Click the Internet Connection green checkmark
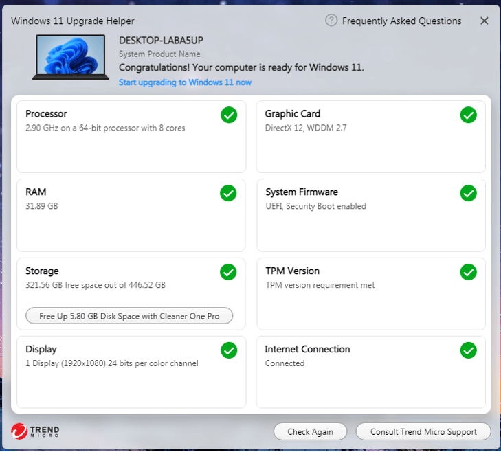 coord(468,351)
